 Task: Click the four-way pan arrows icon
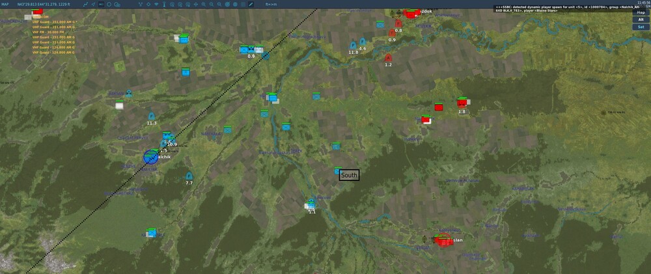click(195, 4)
